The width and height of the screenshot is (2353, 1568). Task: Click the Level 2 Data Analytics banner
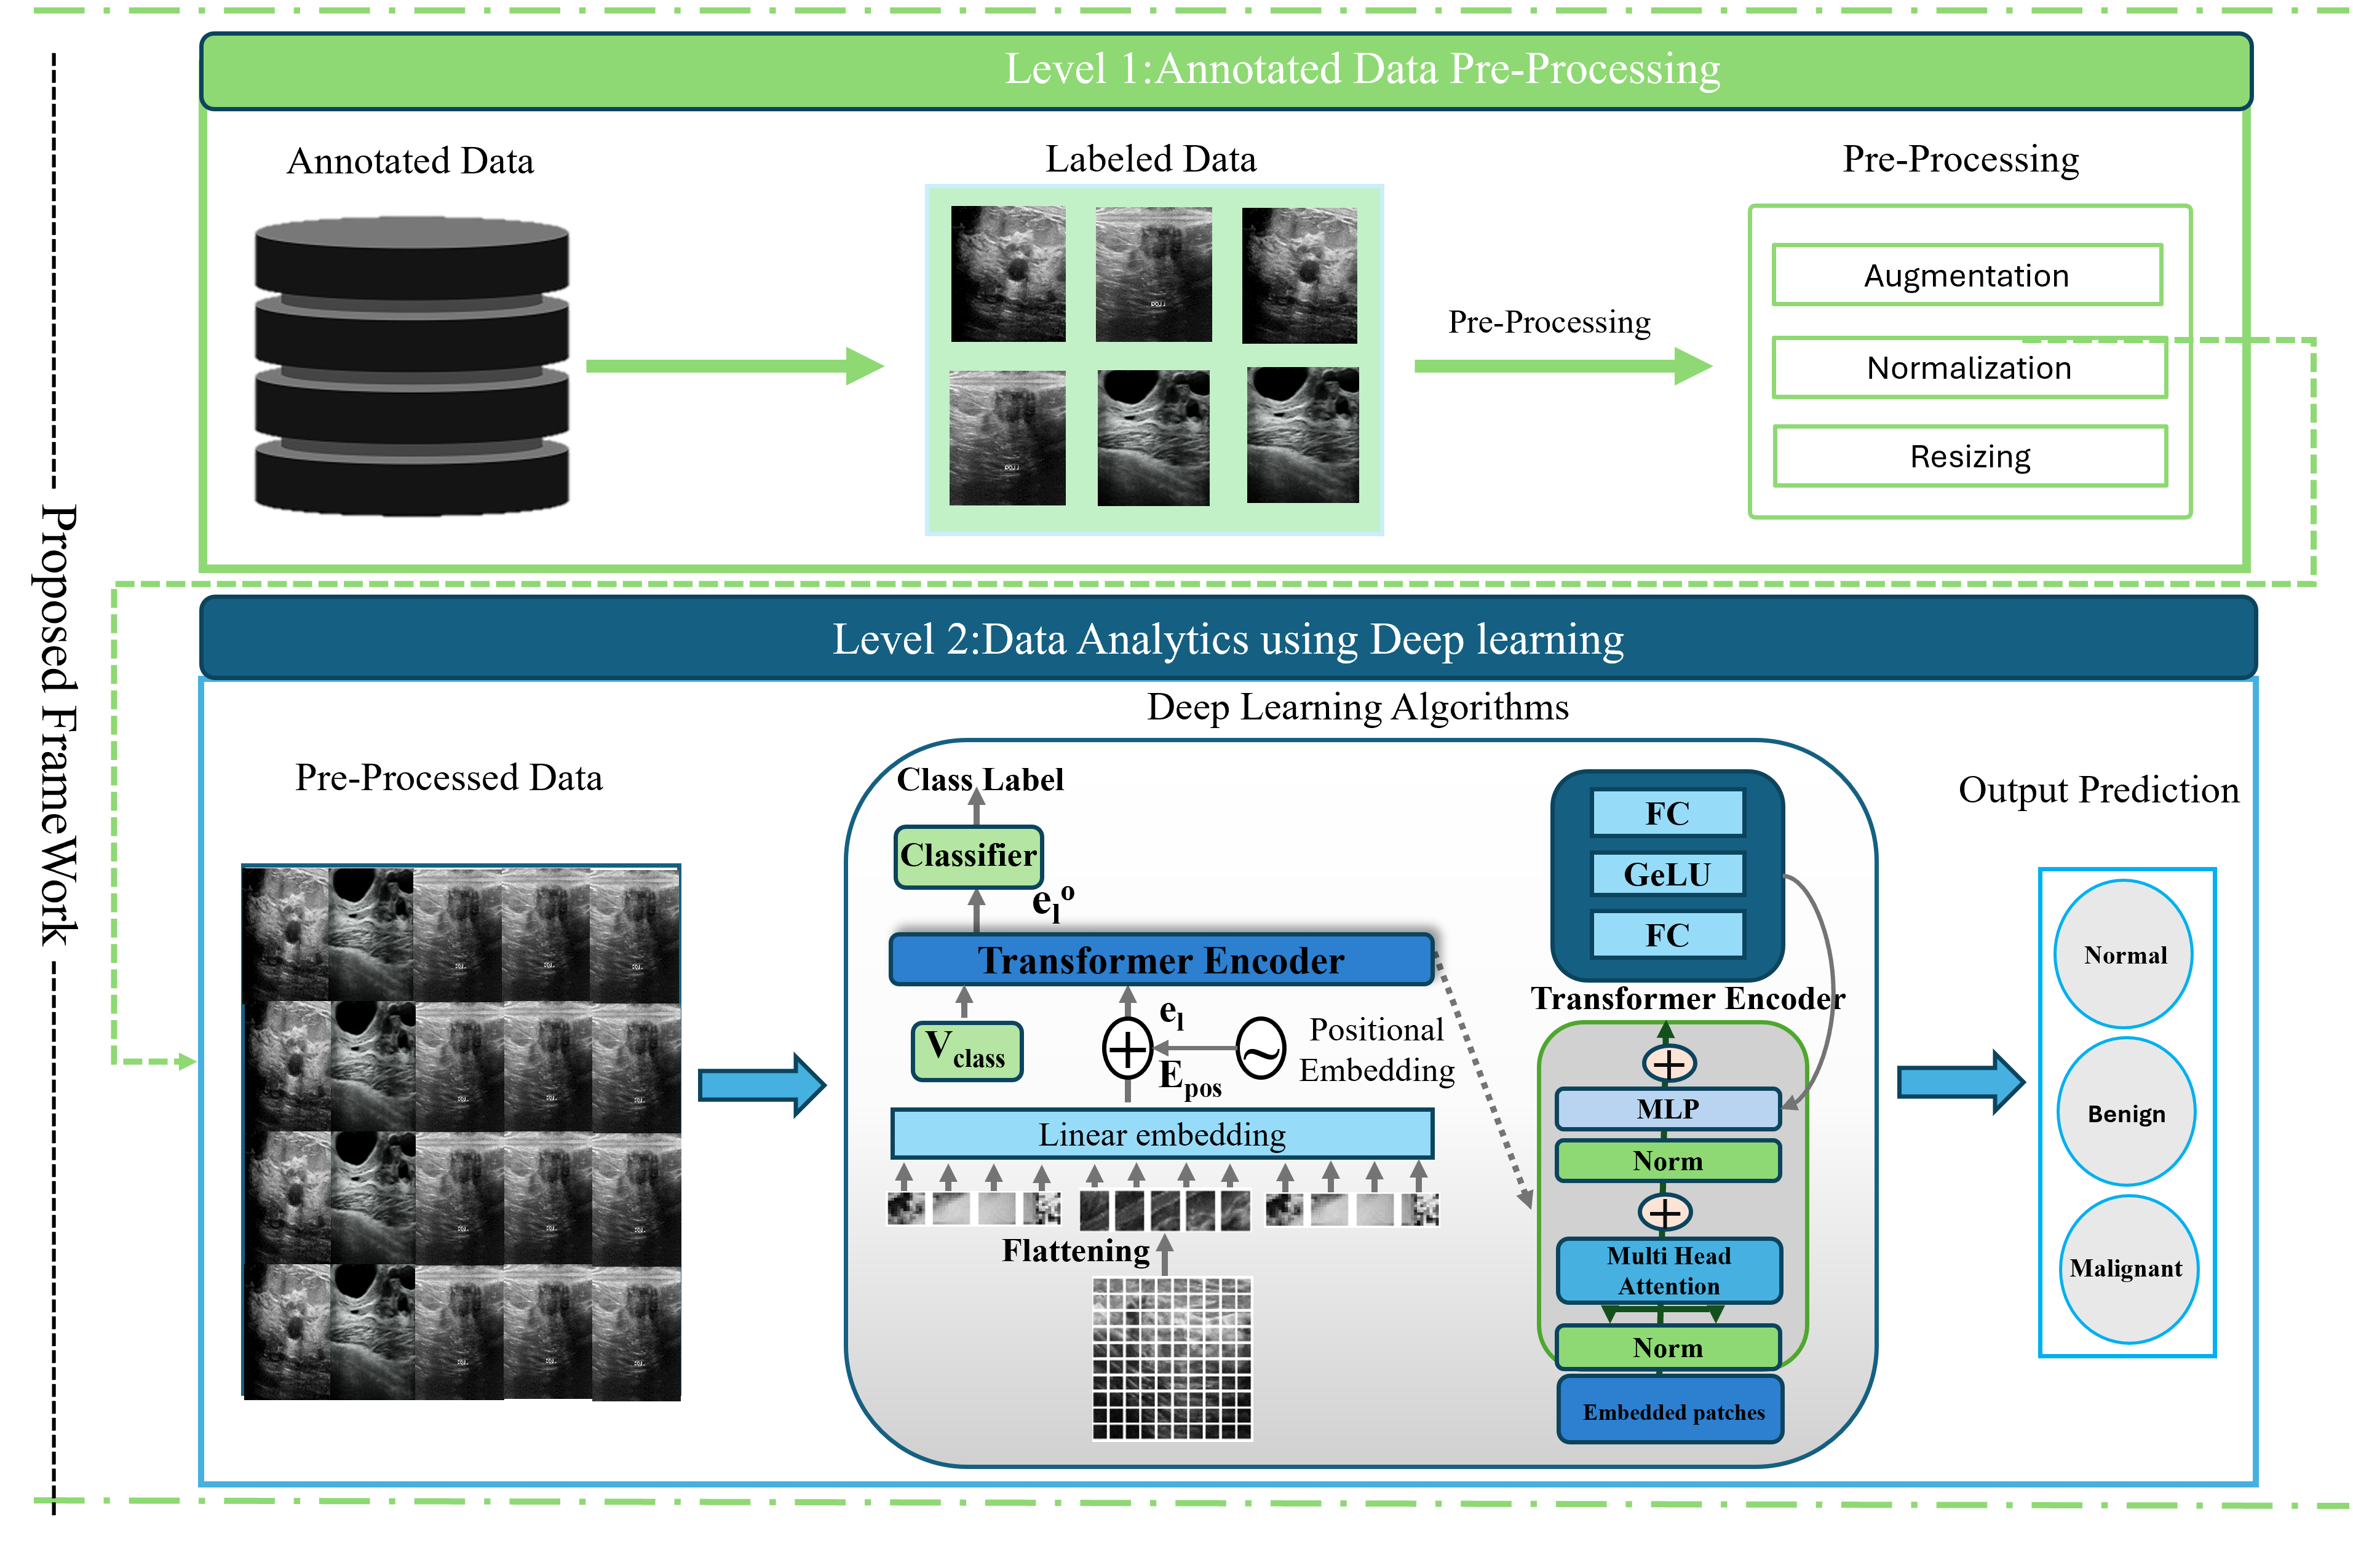pyautogui.click(x=1228, y=638)
